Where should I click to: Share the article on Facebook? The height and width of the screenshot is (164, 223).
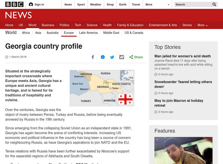[93, 57]
